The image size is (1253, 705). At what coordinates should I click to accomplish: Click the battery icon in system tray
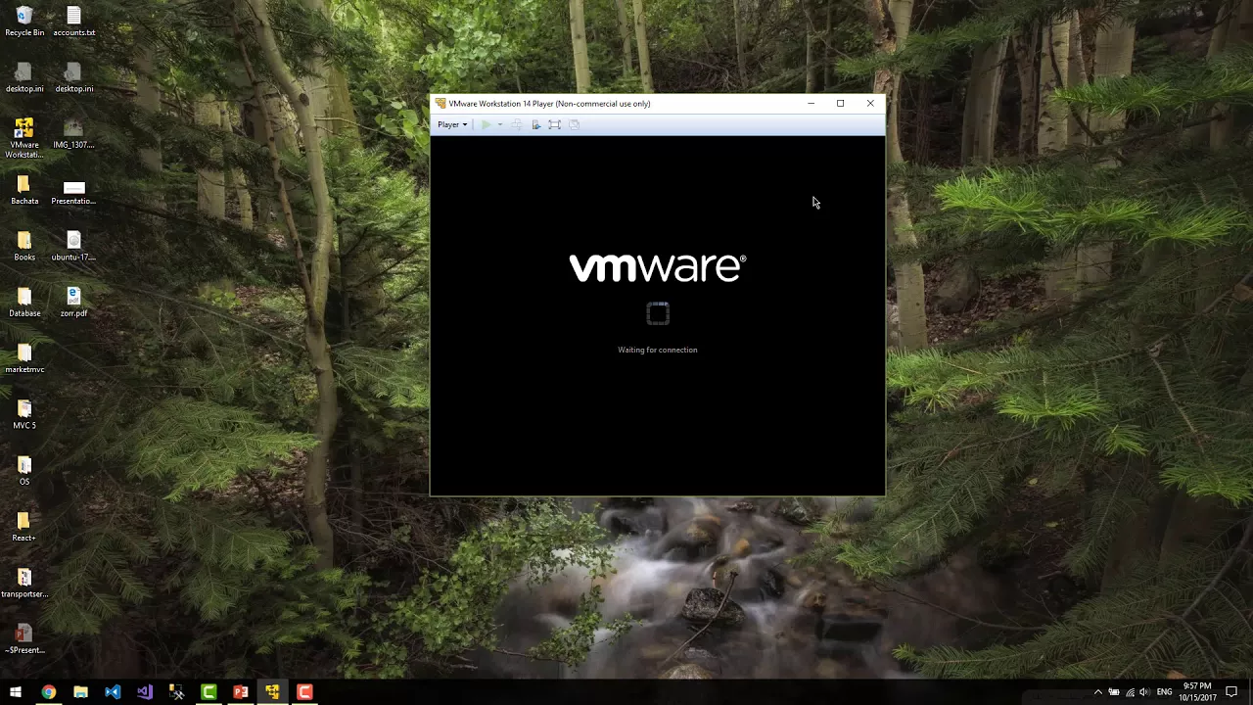click(x=1114, y=692)
